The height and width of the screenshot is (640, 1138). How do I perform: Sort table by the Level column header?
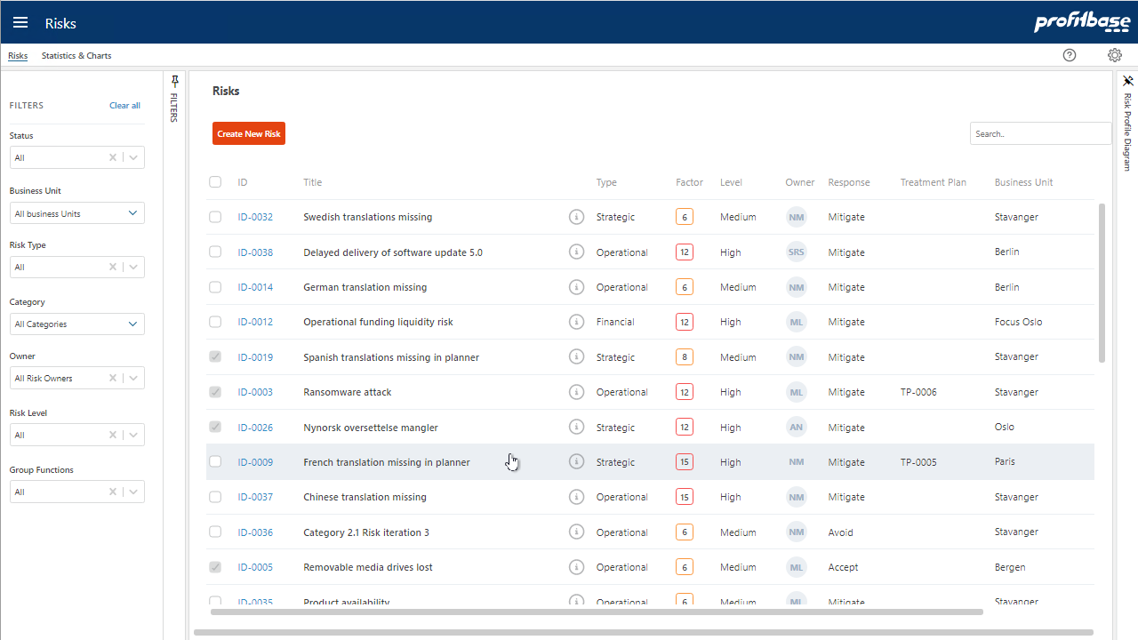tap(731, 182)
